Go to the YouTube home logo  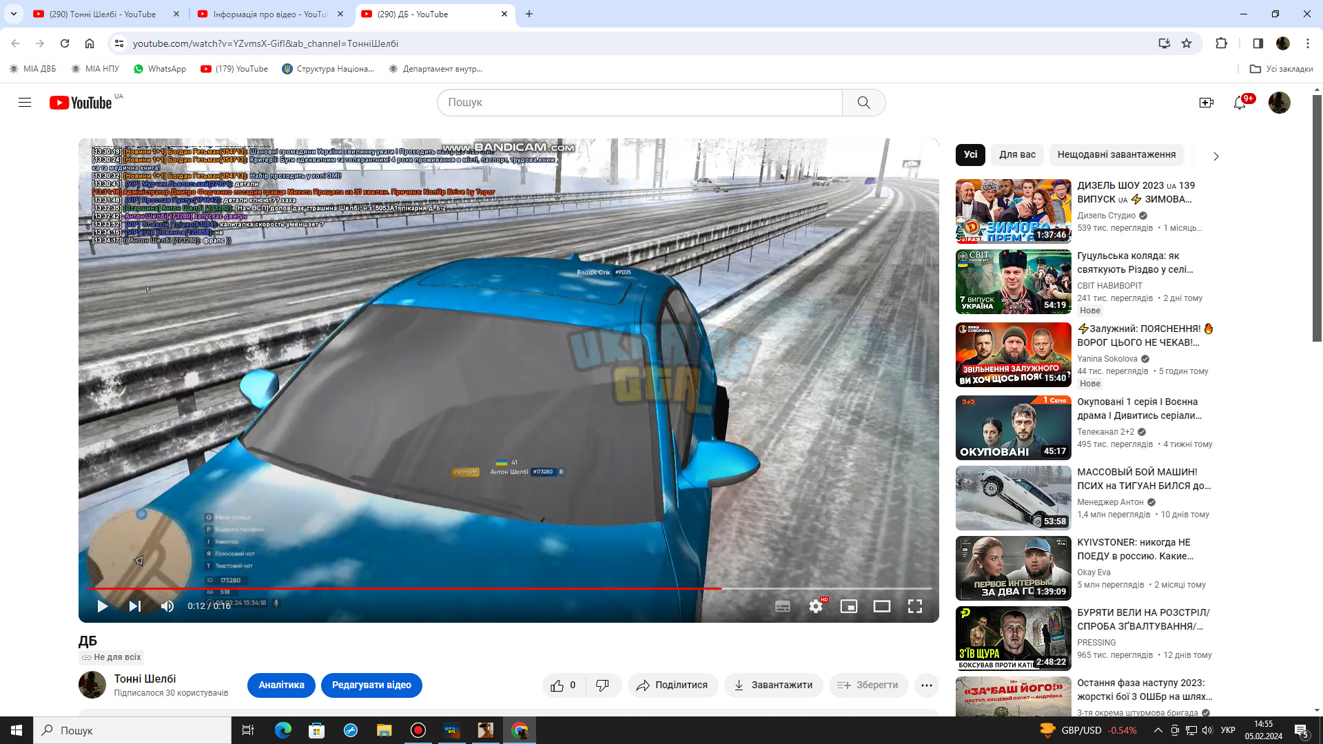click(x=81, y=103)
